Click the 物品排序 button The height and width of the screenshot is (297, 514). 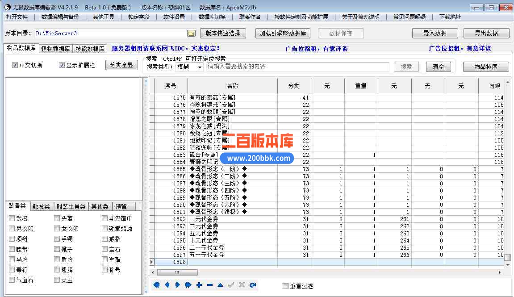[486, 67]
